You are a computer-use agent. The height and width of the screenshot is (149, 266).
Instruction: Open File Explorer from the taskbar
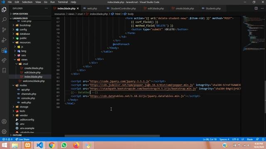pyautogui.click(x=15, y=145)
